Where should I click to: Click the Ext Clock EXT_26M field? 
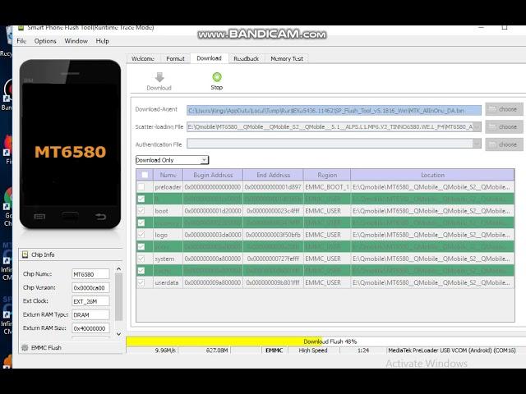click(90, 301)
